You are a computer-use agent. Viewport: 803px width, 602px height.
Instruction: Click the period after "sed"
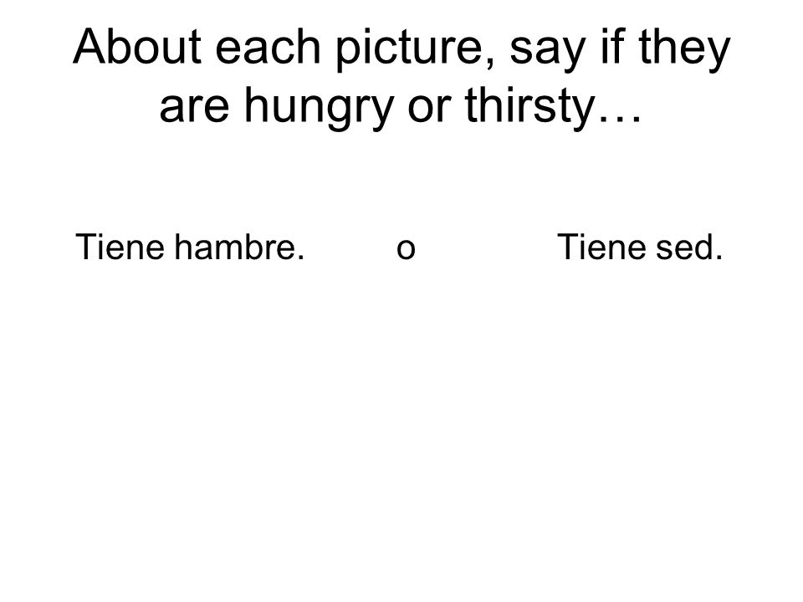[718, 258]
